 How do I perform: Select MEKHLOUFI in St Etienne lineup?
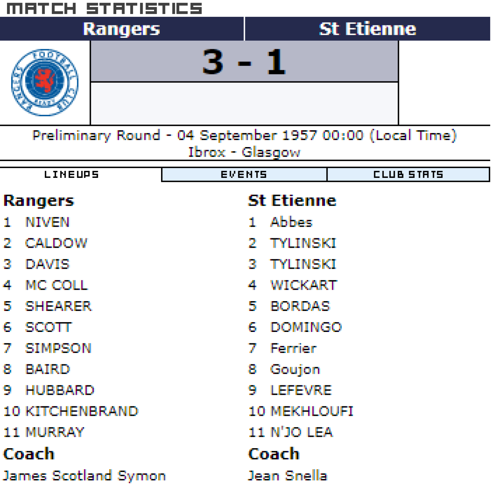pos(312,411)
